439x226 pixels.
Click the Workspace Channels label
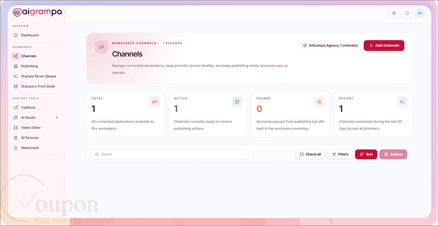pyautogui.click(x=134, y=43)
